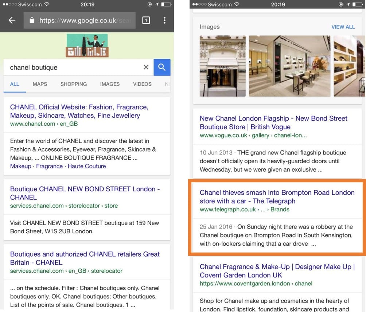Tap the '25 Jan 2016' robbery snippet
Image resolution: width=366 pixels, height=312 pixels.
point(276,235)
